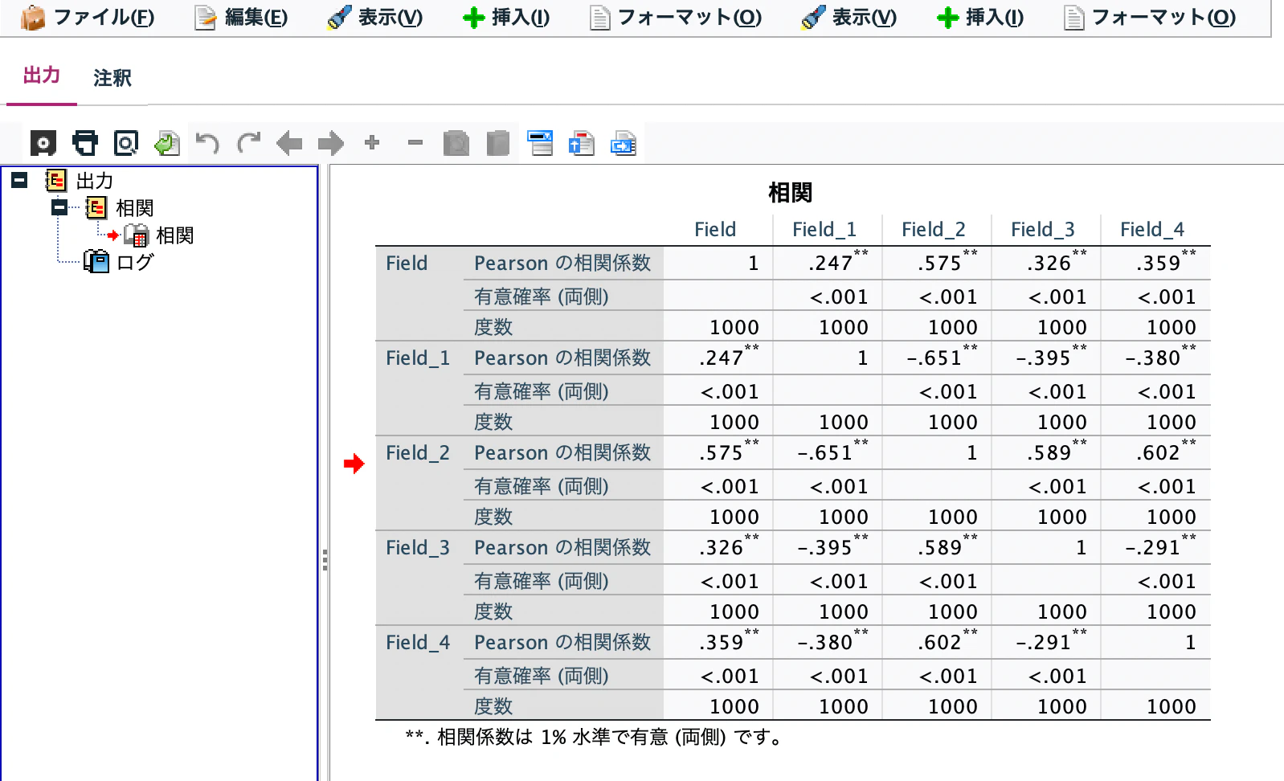
Task: Click the Field_2 row label
Action: 418,453
